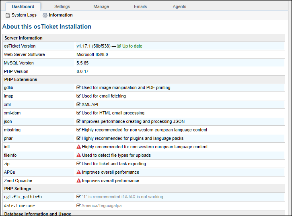The width and height of the screenshot is (292, 216).
Task: Switch to the Settings tab
Action: click(x=62, y=7)
